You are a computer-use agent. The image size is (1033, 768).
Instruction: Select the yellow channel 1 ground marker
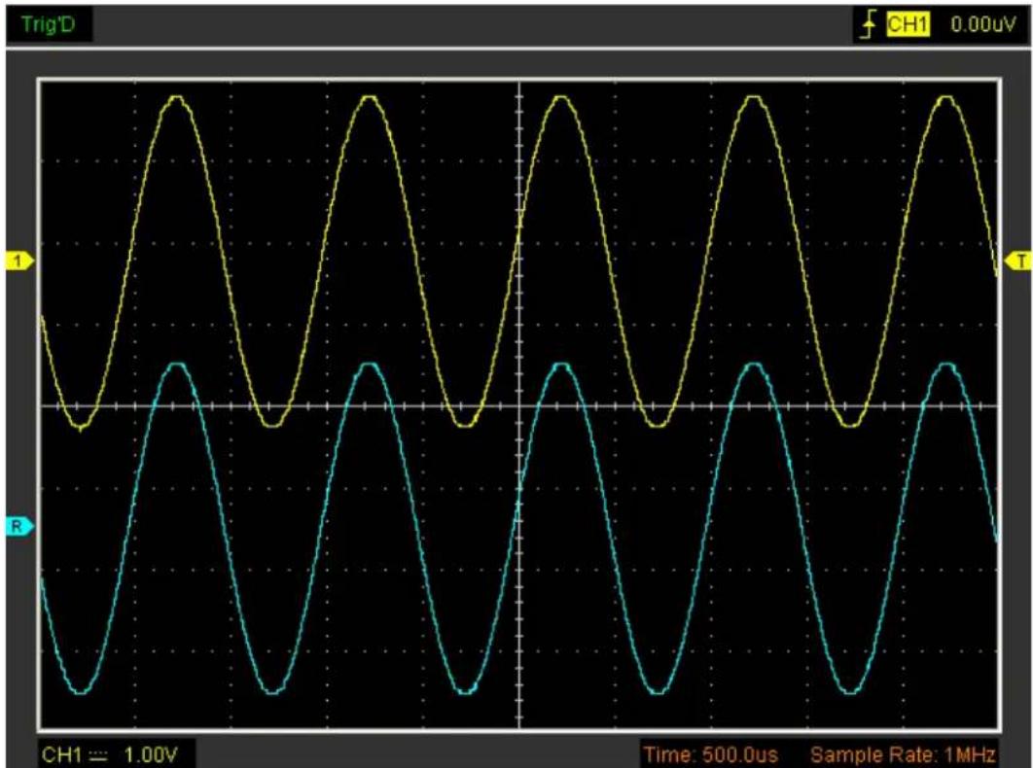[19, 261]
